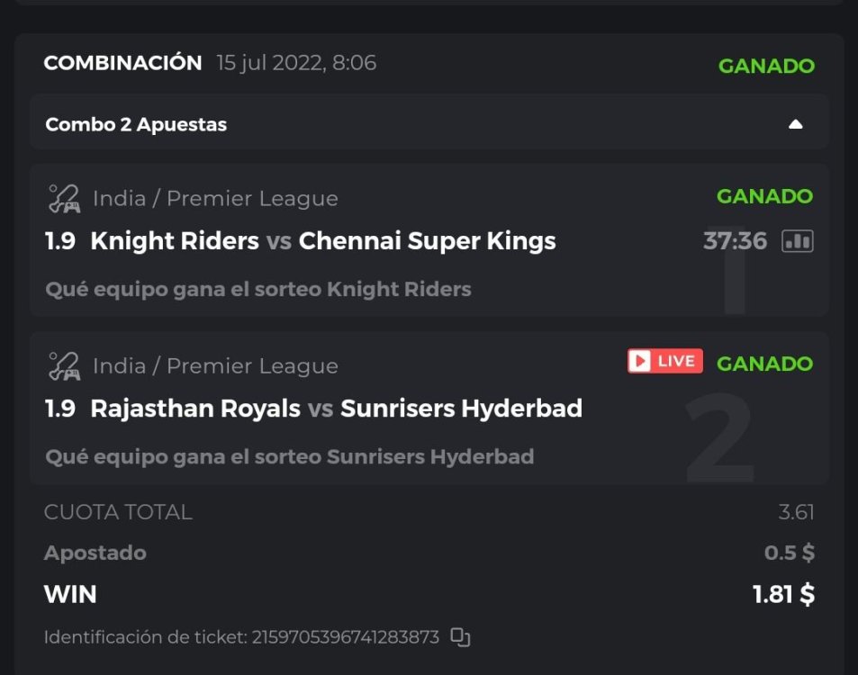Image resolution: width=858 pixels, height=675 pixels.
Task: Click the COMBINACIÓN title
Action: pos(122,63)
